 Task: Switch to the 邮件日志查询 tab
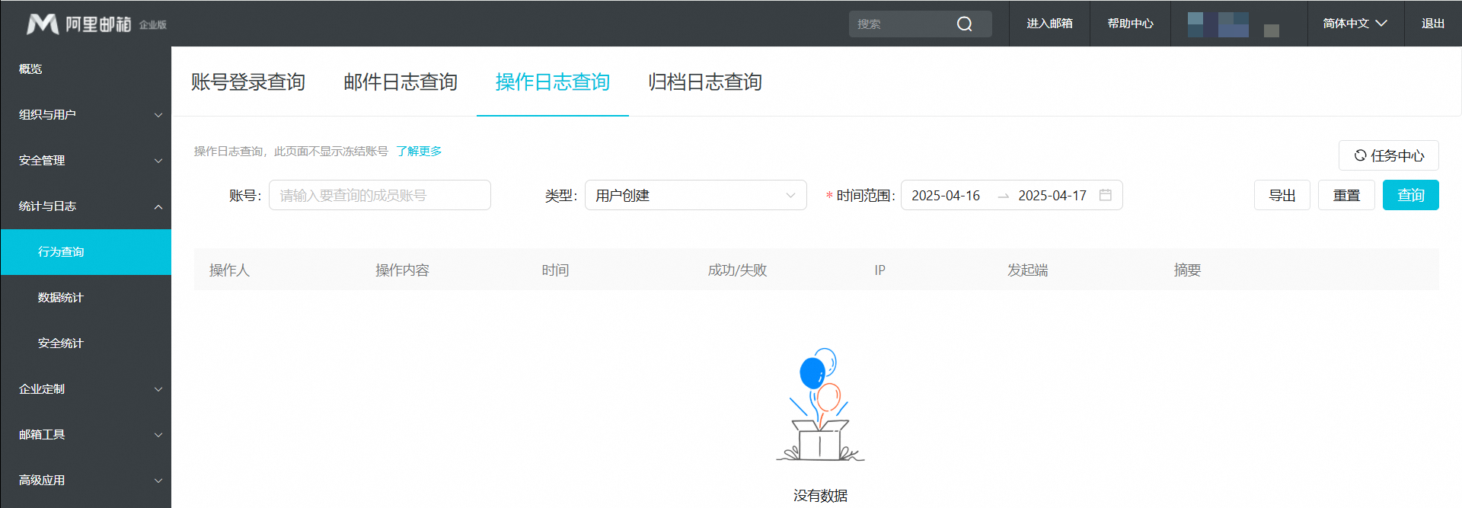point(400,82)
